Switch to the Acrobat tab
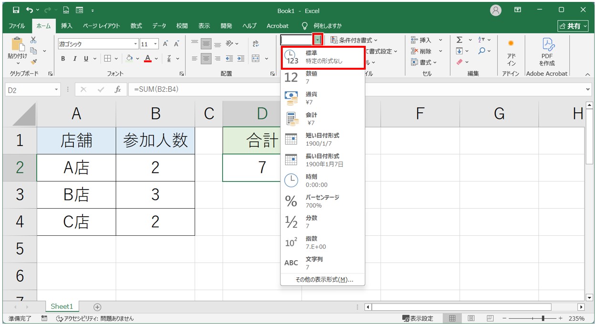 tap(278, 26)
